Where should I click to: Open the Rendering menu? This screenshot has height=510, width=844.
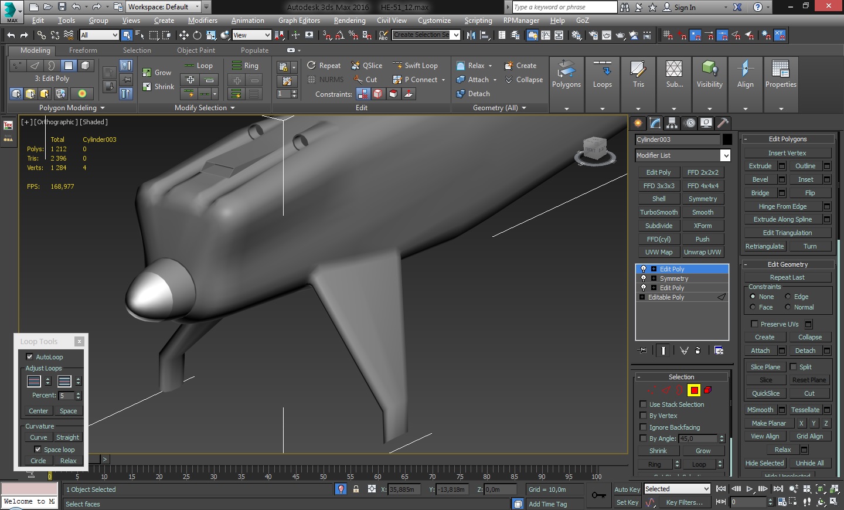349,21
